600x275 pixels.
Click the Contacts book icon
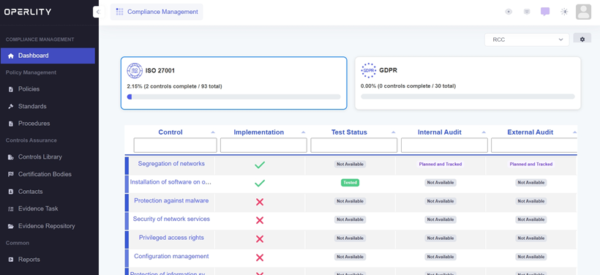click(x=11, y=192)
